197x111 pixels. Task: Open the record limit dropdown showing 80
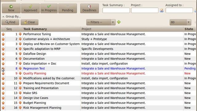click(180, 22)
